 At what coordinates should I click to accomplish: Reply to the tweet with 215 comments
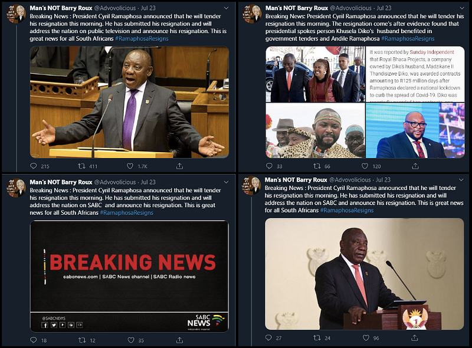(x=34, y=166)
